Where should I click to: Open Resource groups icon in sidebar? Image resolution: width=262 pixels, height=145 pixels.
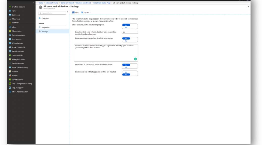[10, 35]
